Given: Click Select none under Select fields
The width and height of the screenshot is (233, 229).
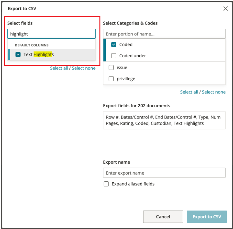Looking at the screenshot, I should 84,68.
